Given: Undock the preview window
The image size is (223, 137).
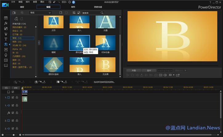Looking at the screenshot, I should click(178, 75).
